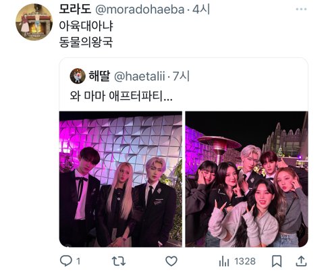Like the tweet with heart icon

coord(171,261)
